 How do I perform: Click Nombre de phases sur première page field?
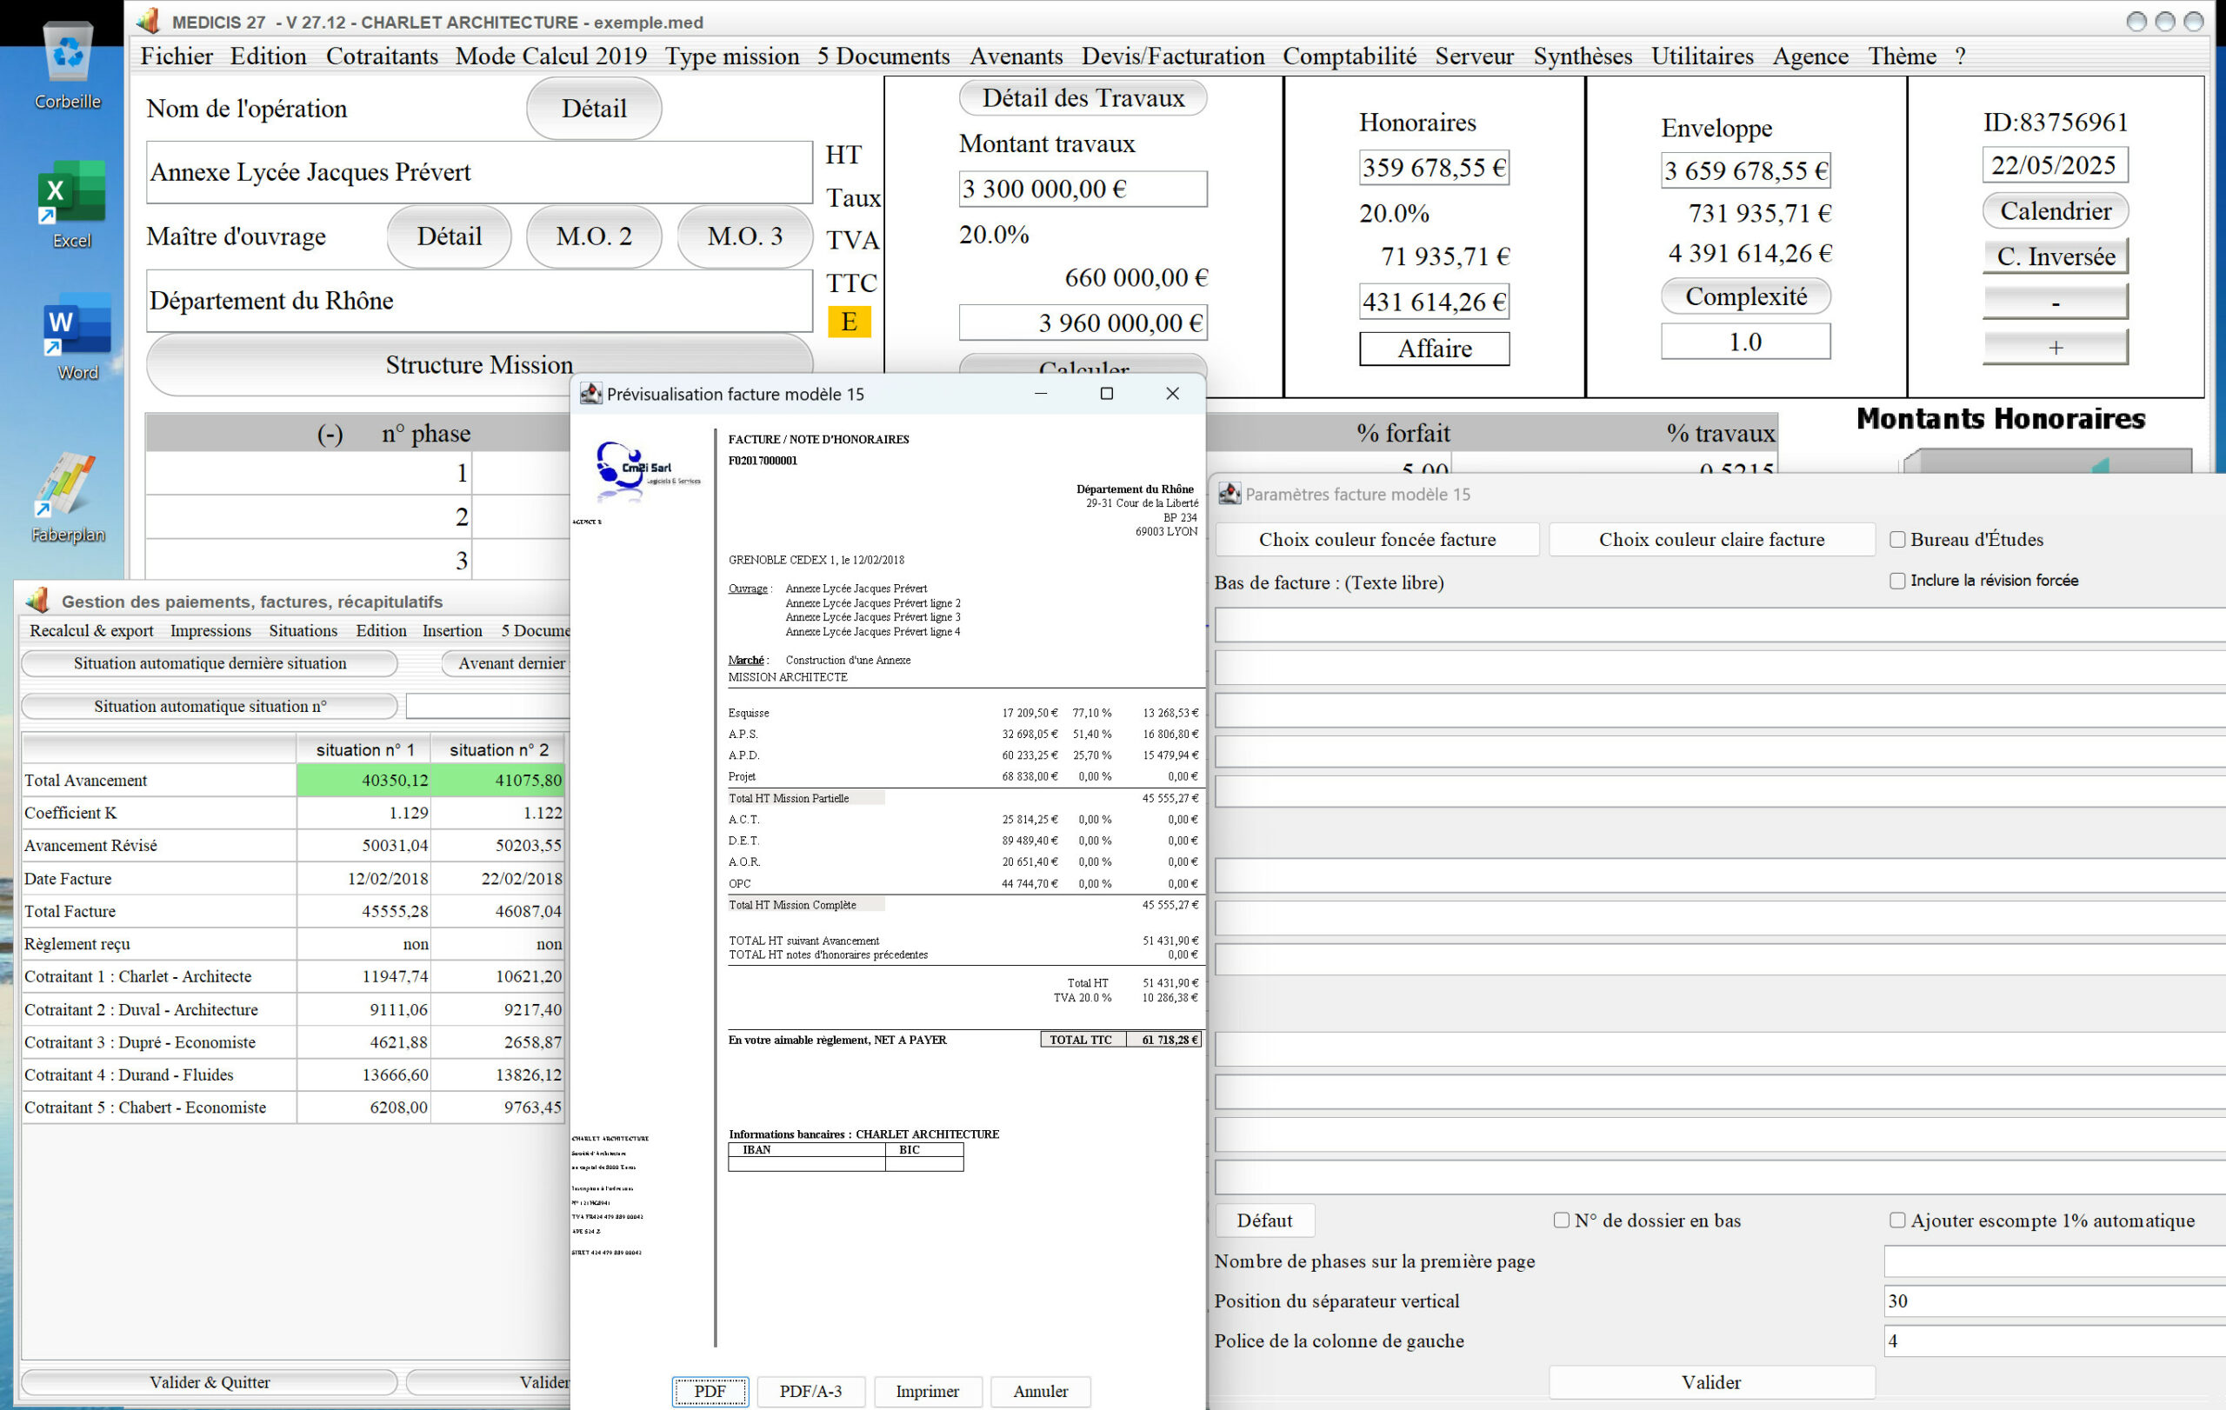[2054, 1260]
